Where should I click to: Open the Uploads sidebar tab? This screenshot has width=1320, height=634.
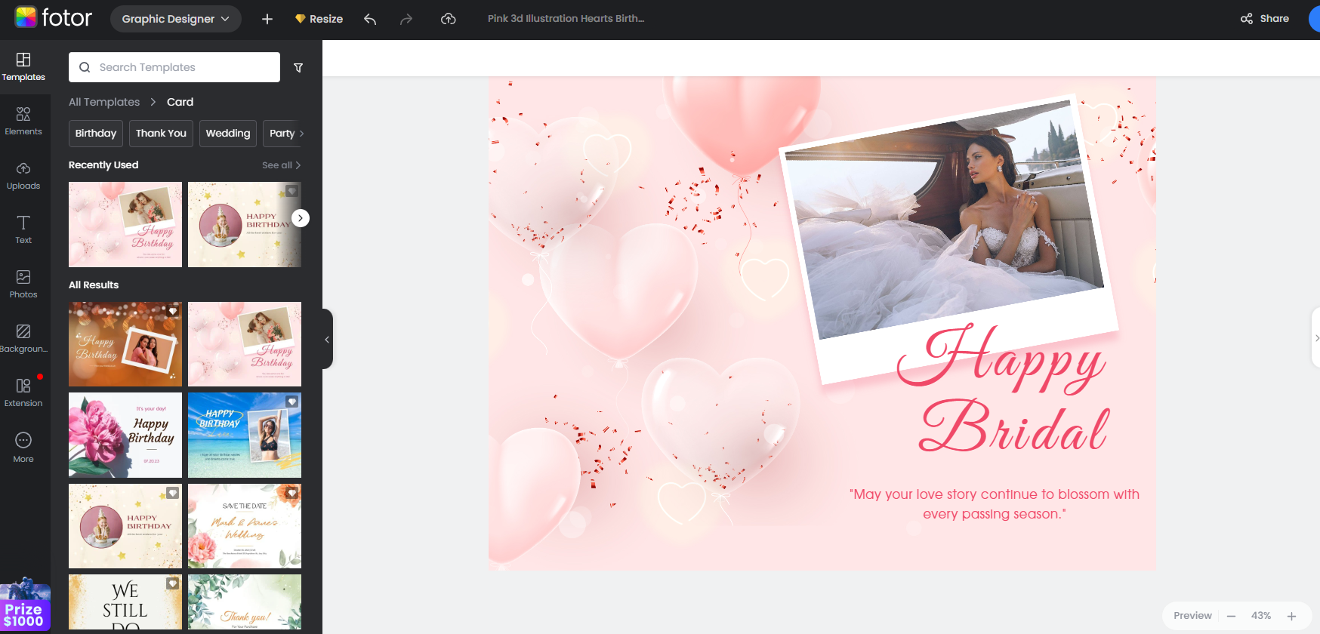coord(23,175)
